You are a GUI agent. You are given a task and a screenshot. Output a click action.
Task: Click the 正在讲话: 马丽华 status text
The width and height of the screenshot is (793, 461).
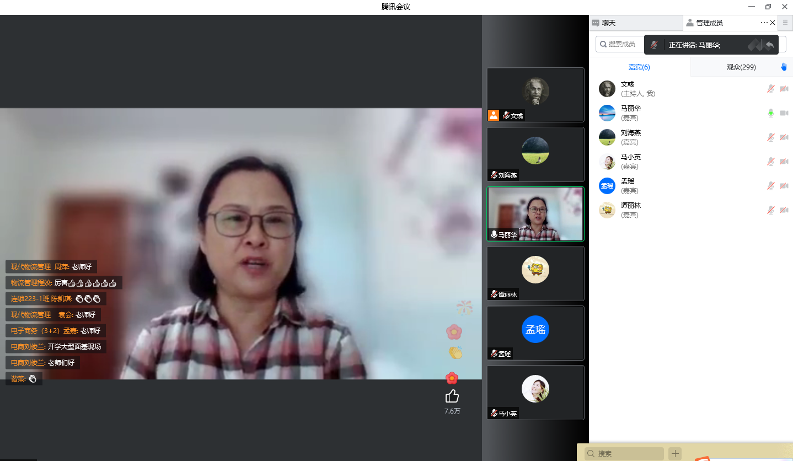point(695,45)
